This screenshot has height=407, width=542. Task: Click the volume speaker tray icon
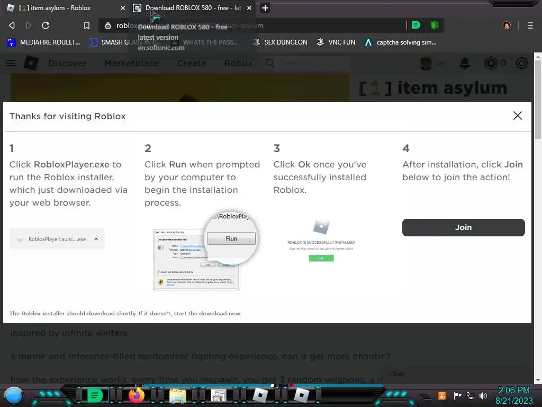tap(483, 395)
